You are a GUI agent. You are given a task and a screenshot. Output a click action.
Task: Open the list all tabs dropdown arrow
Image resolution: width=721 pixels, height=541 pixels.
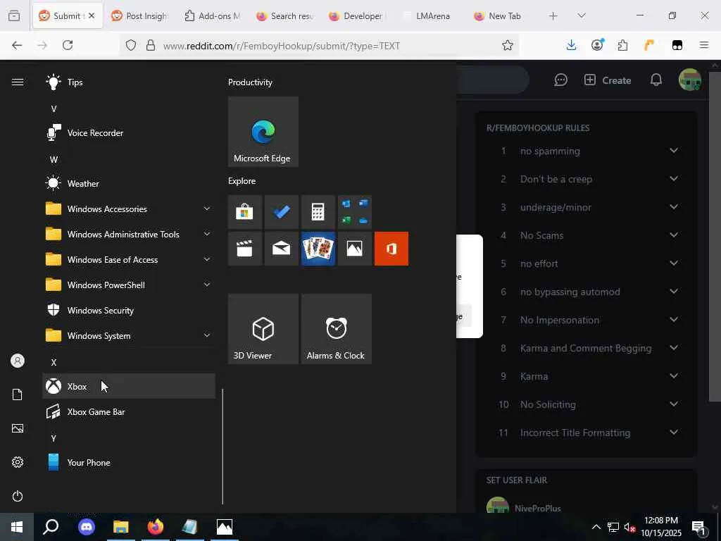(x=581, y=15)
